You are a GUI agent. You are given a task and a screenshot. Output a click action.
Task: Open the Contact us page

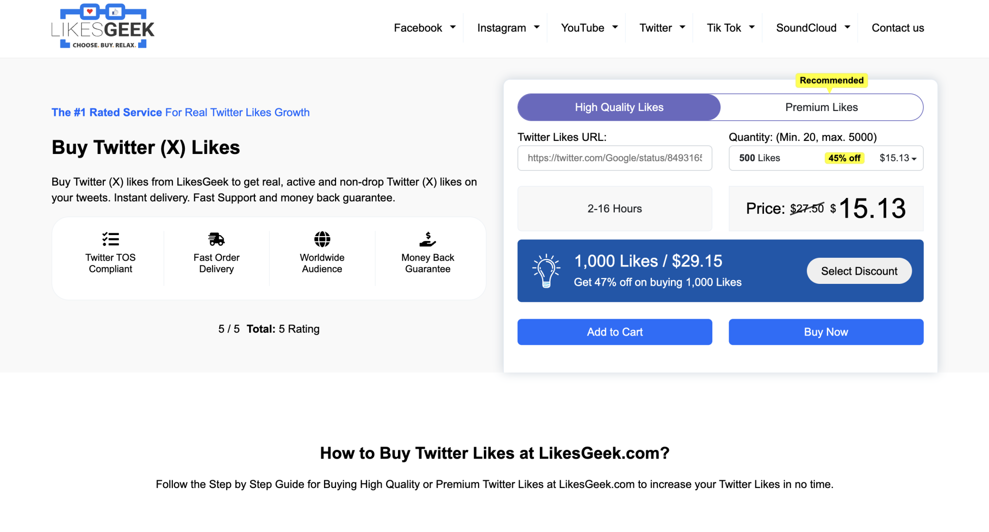pos(897,28)
